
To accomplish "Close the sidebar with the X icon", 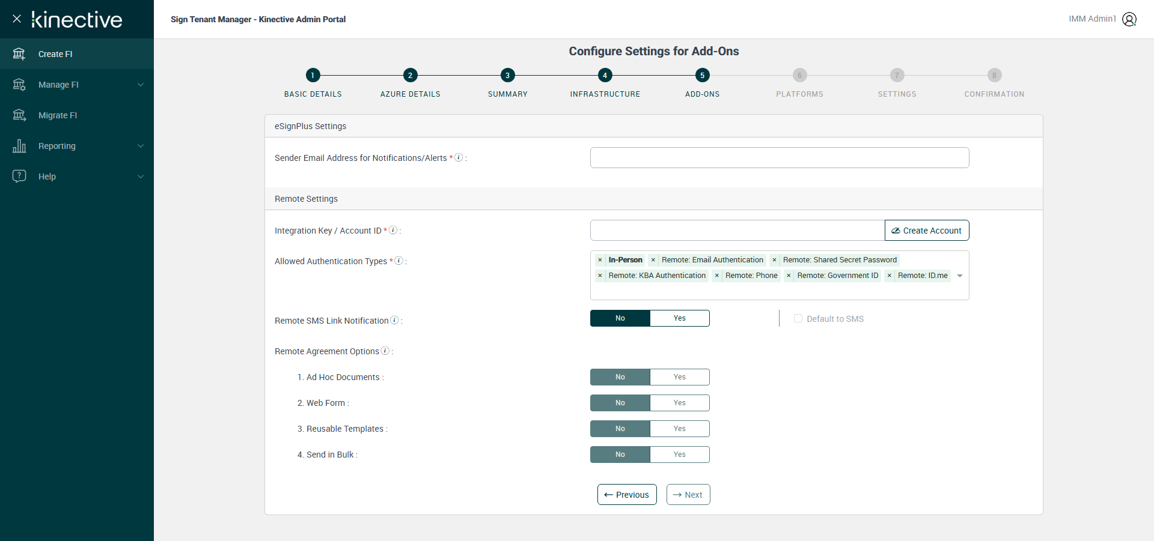I will [17, 19].
